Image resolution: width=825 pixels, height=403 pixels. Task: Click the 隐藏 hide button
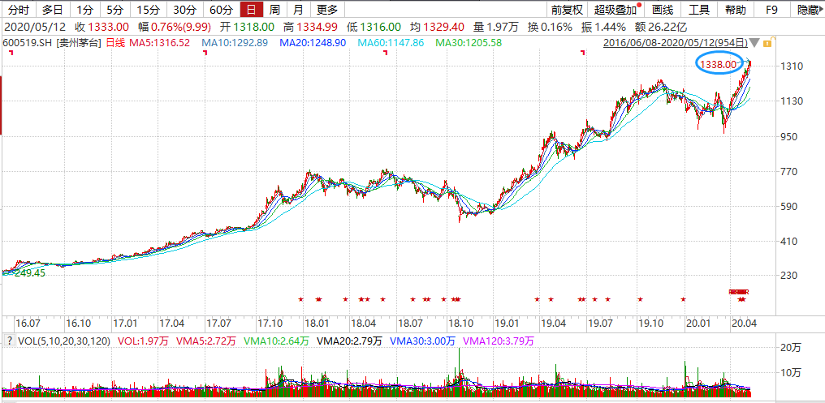(808, 10)
